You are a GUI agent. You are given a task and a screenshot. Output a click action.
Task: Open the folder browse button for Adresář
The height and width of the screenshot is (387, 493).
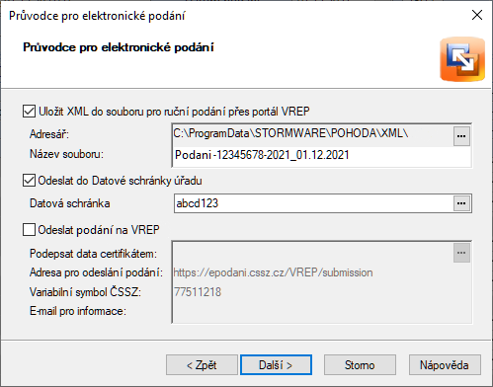tap(461, 136)
